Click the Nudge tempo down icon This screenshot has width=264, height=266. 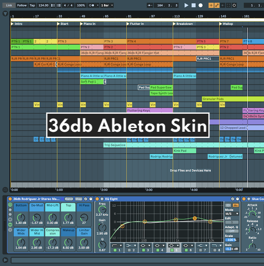pos(53,5)
